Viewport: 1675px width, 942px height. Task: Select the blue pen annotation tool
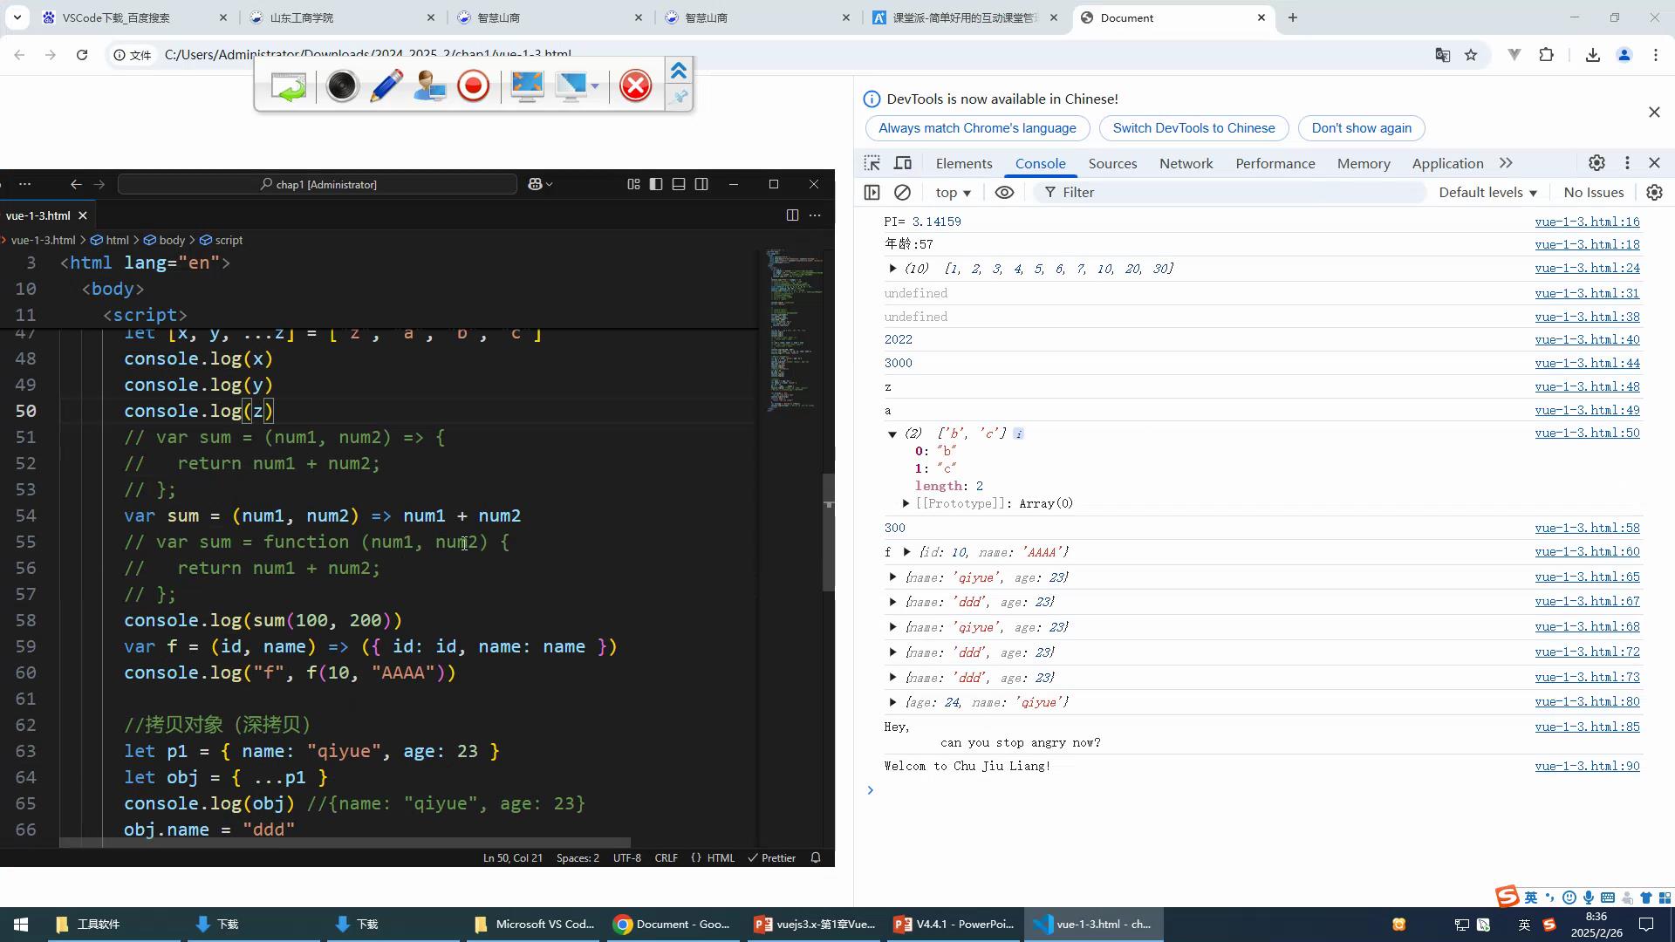(386, 85)
